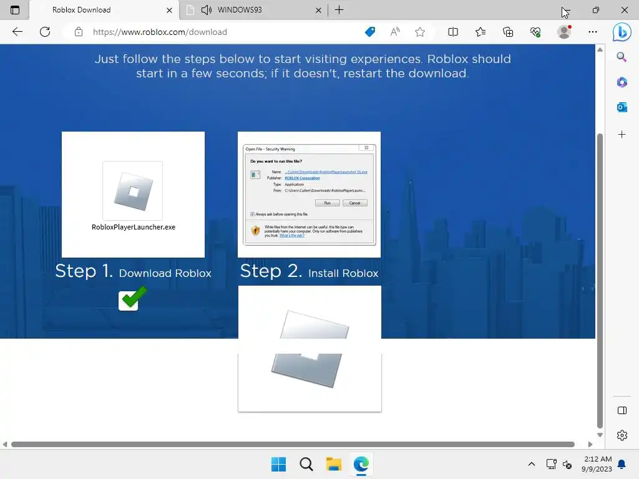The image size is (639, 479).
Task: Show hidden tray icons chevron
Action: point(532,464)
